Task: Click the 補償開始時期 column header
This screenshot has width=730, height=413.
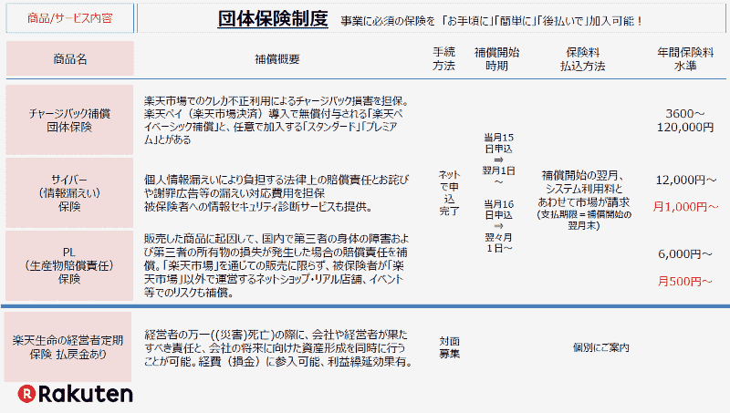Action: tap(496, 59)
